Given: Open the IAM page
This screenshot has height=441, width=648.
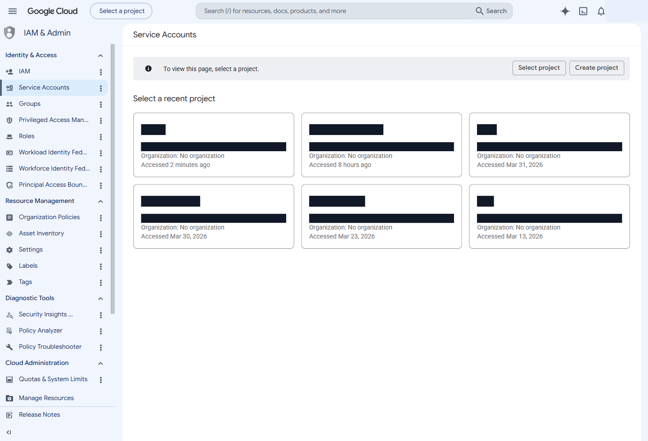Looking at the screenshot, I should point(24,71).
